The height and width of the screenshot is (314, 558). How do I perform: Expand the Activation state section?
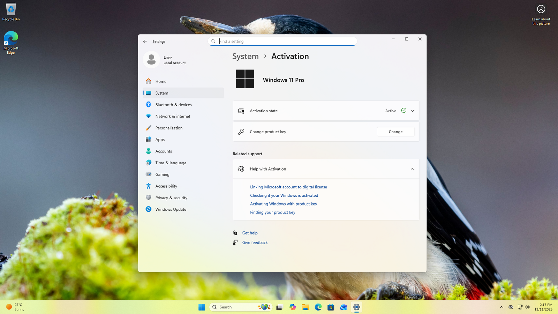point(412,111)
